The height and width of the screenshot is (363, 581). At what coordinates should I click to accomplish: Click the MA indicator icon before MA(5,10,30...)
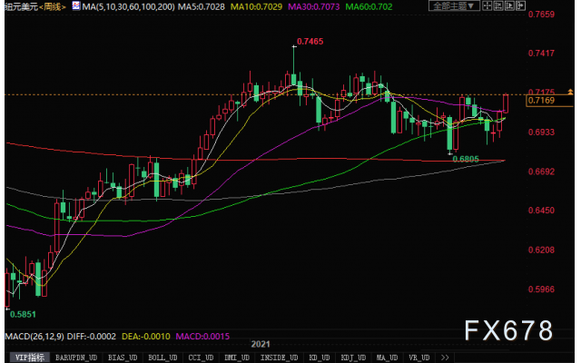(76, 5)
